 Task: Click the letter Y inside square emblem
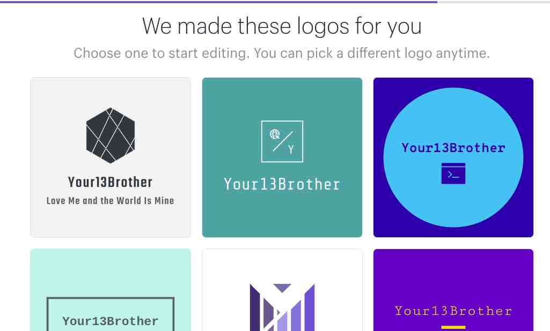click(291, 150)
